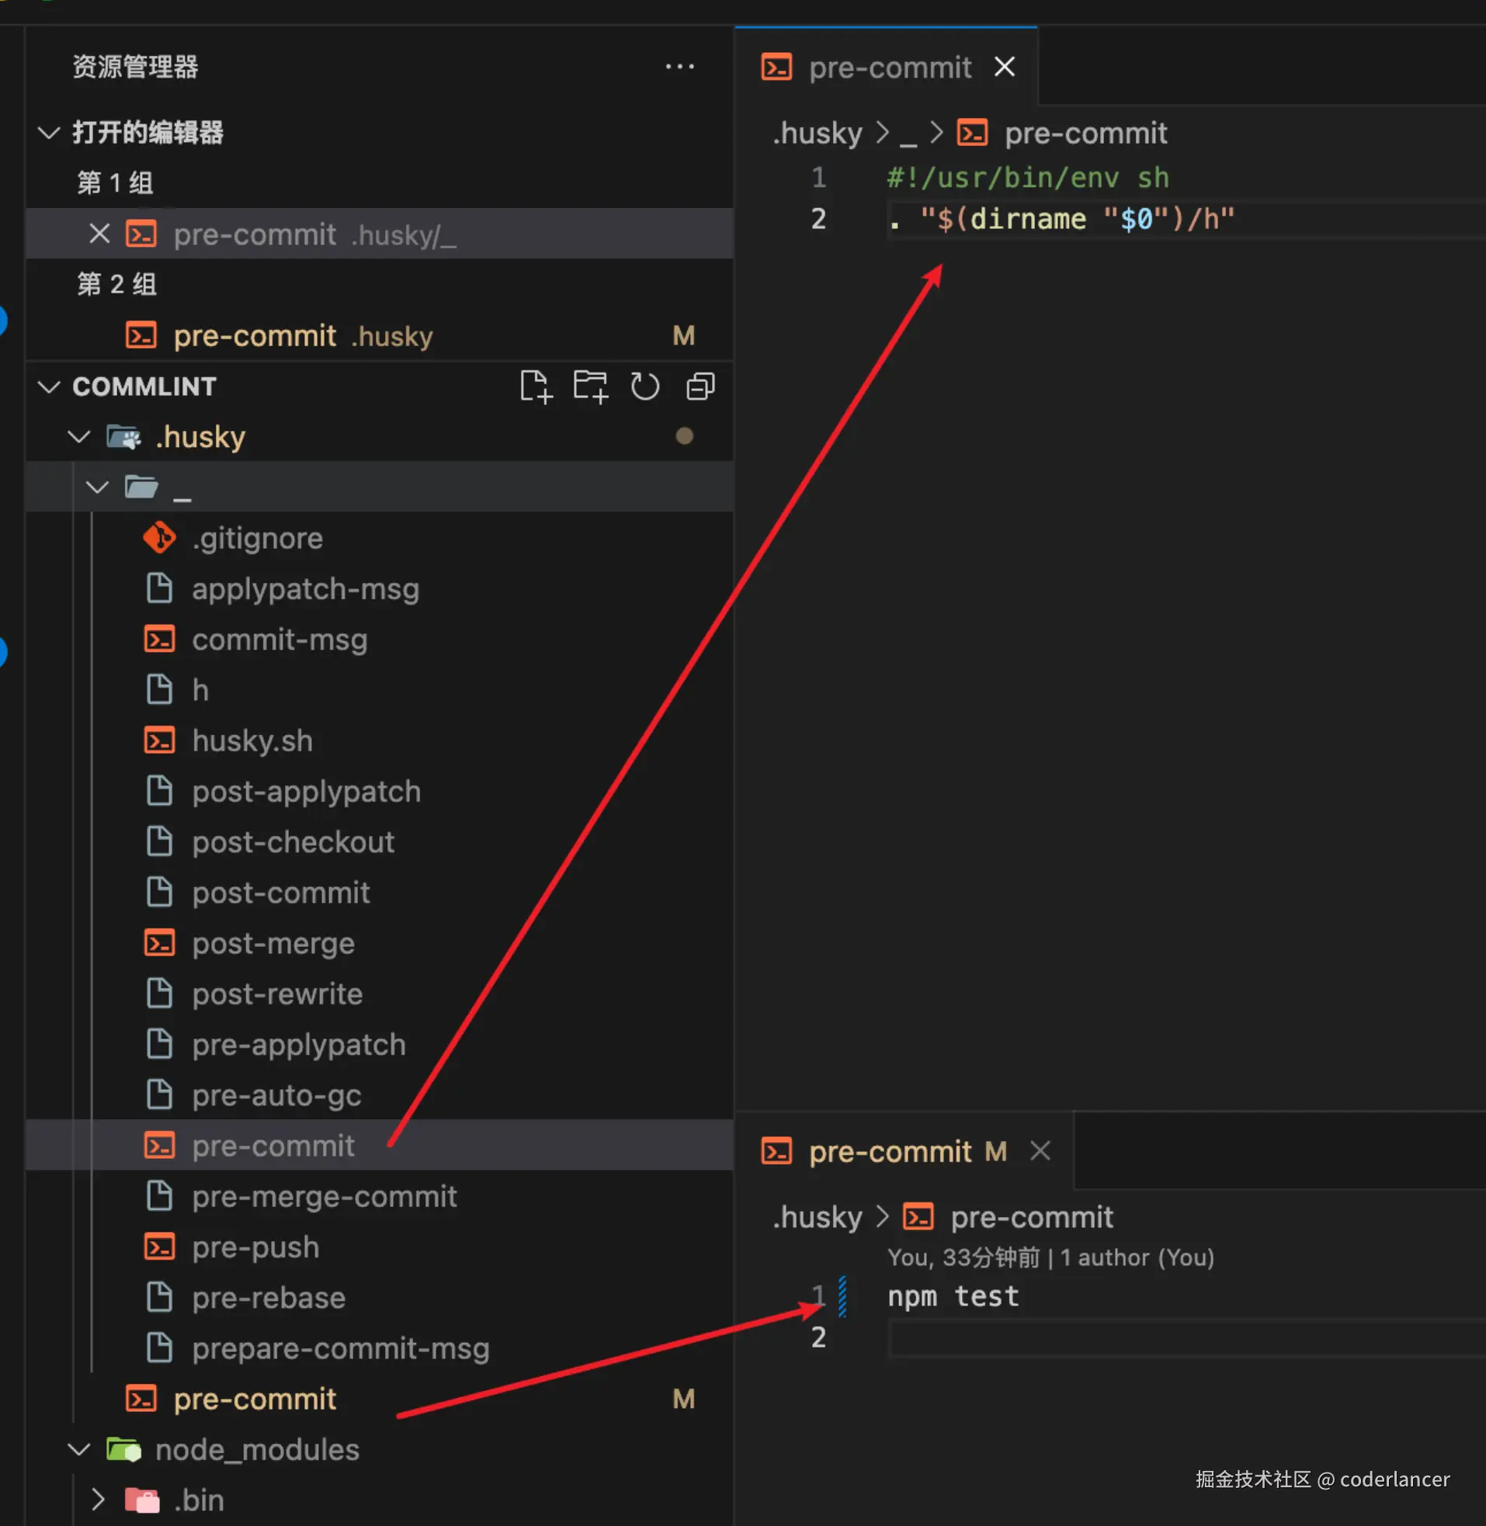This screenshot has height=1526, width=1486.
Task: Select the modified pre-commit tab in lower editor
Action: coord(884,1152)
